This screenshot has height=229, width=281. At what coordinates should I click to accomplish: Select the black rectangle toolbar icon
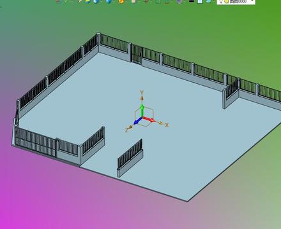[192, 1]
